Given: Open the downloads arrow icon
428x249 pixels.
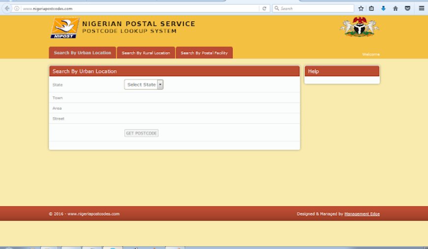Looking at the screenshot, I should [383, 8].
